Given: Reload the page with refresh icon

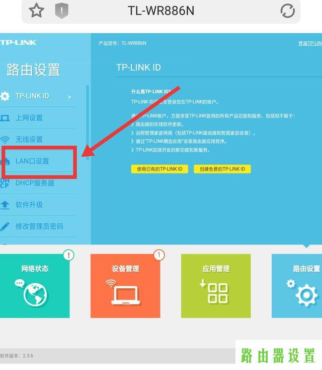Looking at the screenshot, I should point(287,11).
